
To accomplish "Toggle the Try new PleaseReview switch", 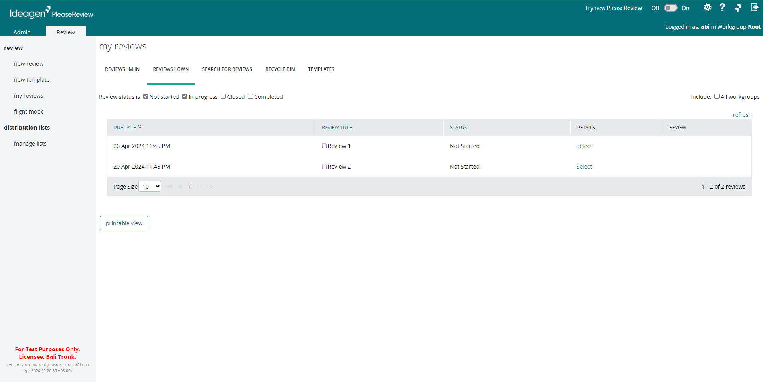I will (x=671, y=8).
